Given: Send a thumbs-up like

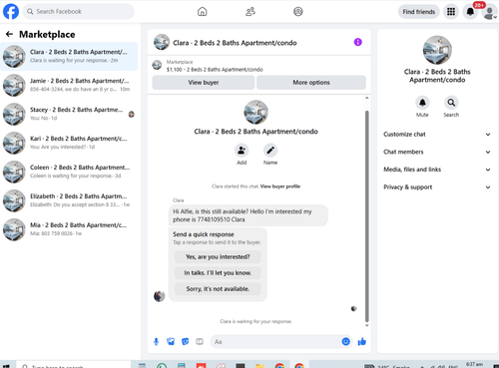Looking at the screenshot, I should tap(362, 341).
